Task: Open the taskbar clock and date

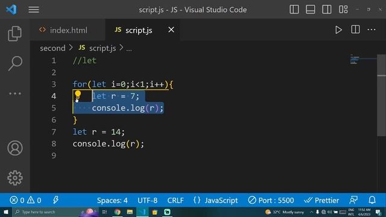Action: pyautogui.click(x=364, y=212)
